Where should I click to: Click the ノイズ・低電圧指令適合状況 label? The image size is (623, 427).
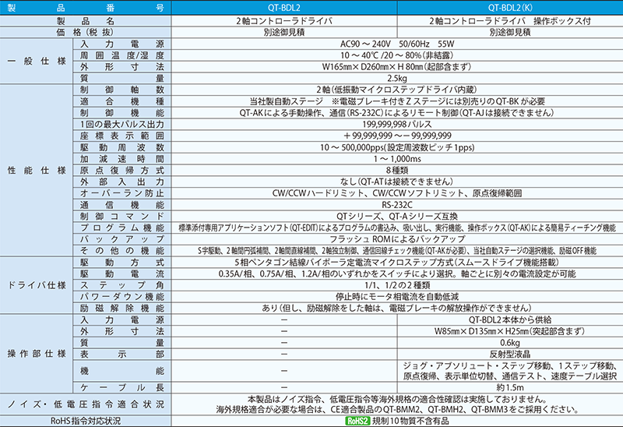tap(86, 404)
